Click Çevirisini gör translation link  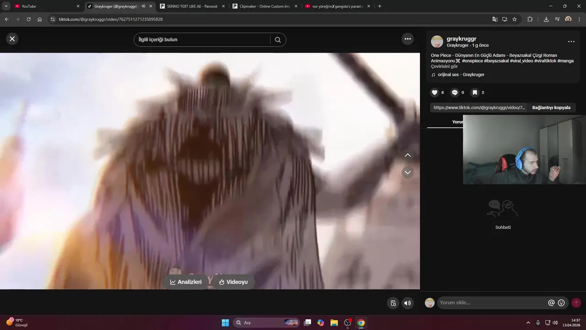(x=444, y=66)
